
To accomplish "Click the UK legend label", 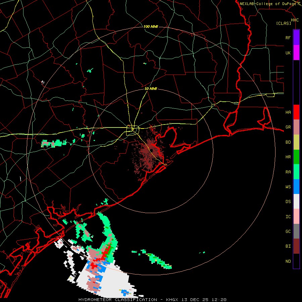I will coord(288,53).
